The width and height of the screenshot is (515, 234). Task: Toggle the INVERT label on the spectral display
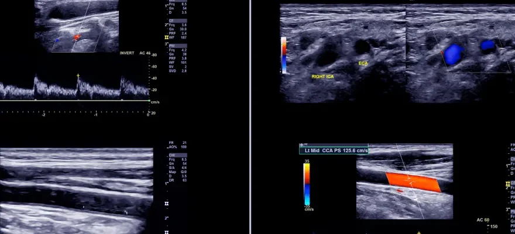(x=127, y=53)
